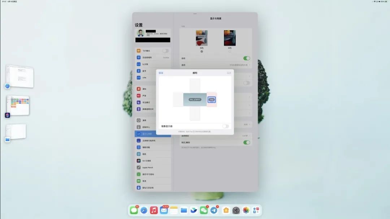Open the three-dot multitasking menu atop Settings
Viewport: 390px width, 219px height.
[195, 14]
